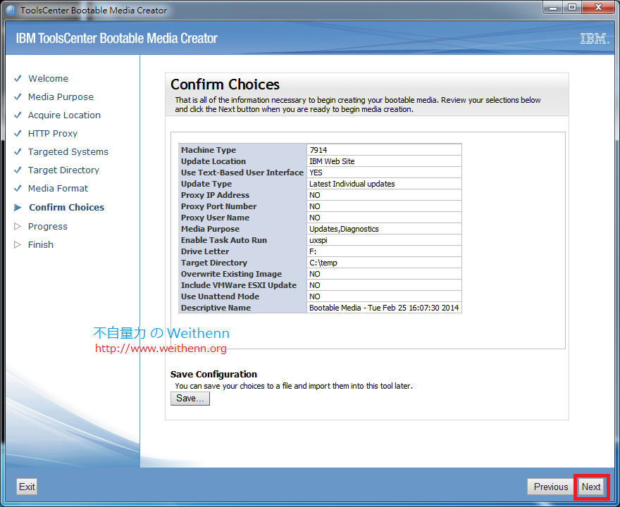
Task: Maximize the Bootable Media Creator window
Action: pyautogui.click(x=572, y=8)
